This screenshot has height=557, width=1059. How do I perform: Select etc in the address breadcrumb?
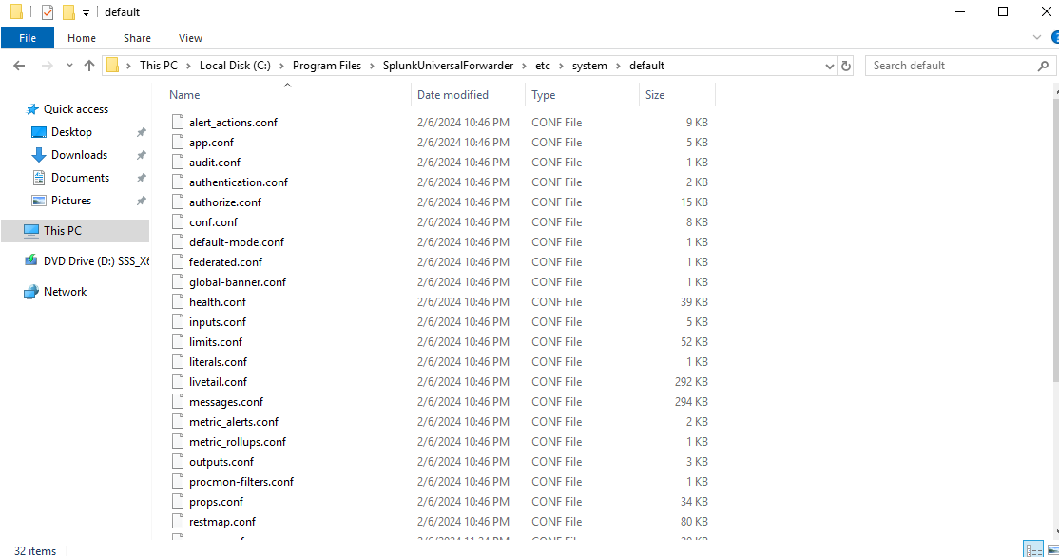tap(543, 66)
